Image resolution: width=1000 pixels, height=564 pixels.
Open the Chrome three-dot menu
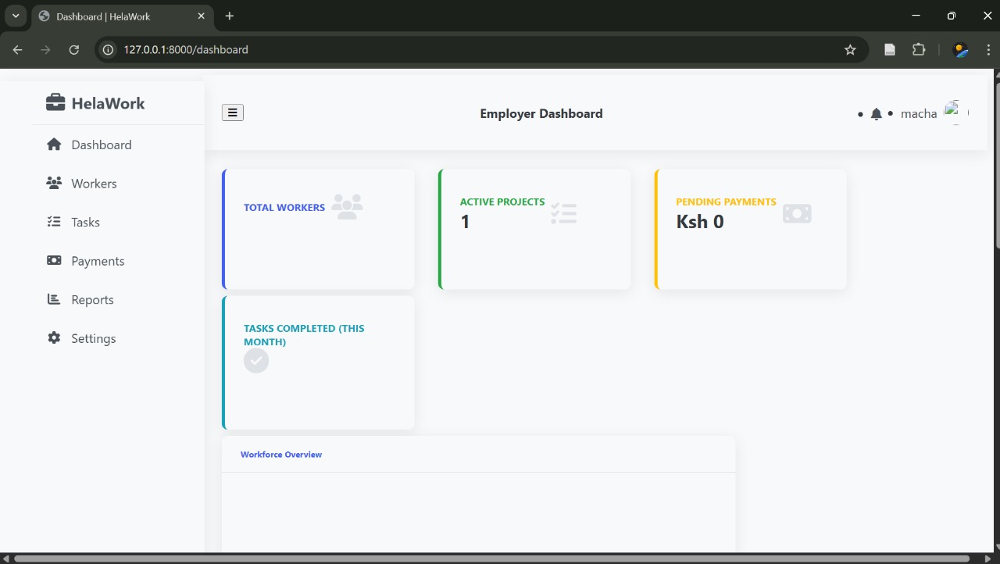click(x=988, y=49)
